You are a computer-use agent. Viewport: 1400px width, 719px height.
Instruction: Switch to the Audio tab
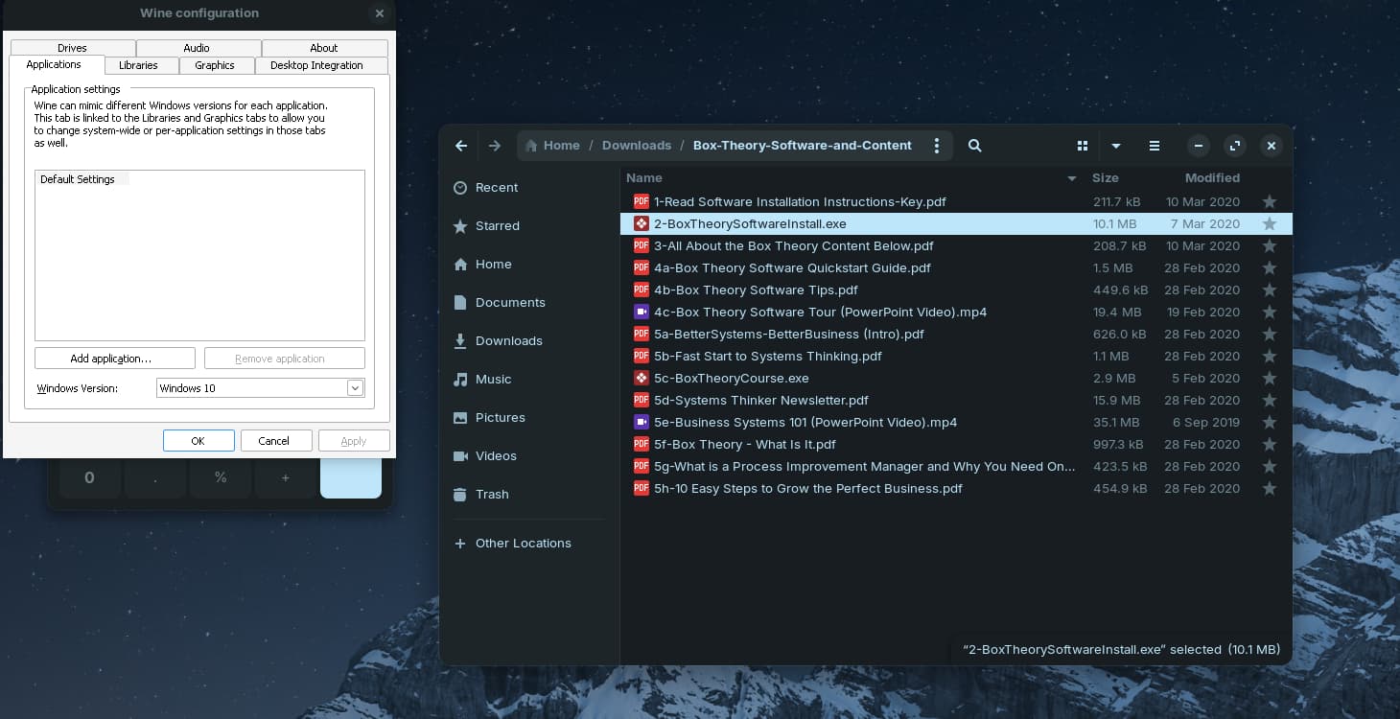tap(198, 48)
